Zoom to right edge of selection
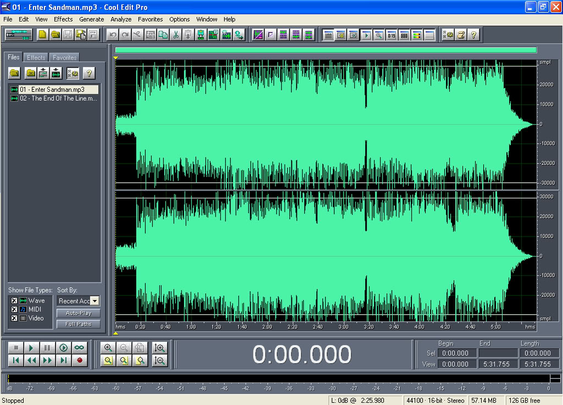563x405 pixels. [140, 360]
